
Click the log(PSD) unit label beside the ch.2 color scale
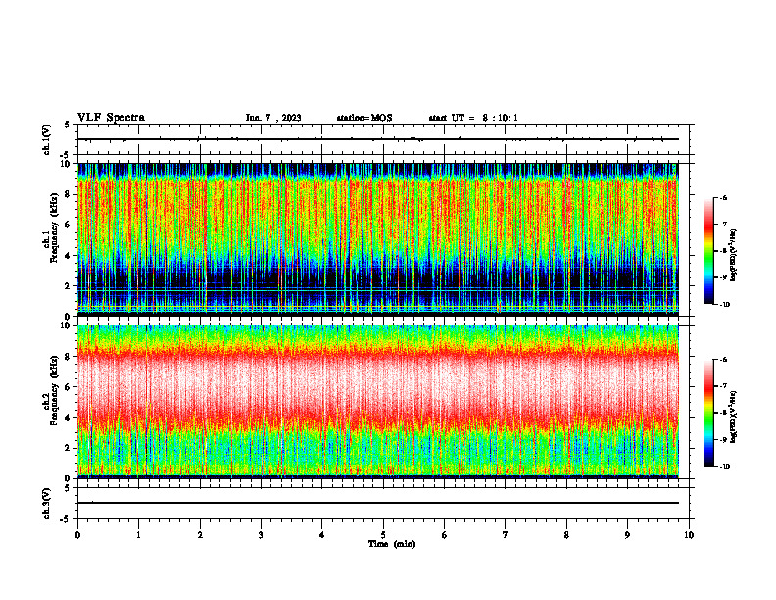point(735,417)
